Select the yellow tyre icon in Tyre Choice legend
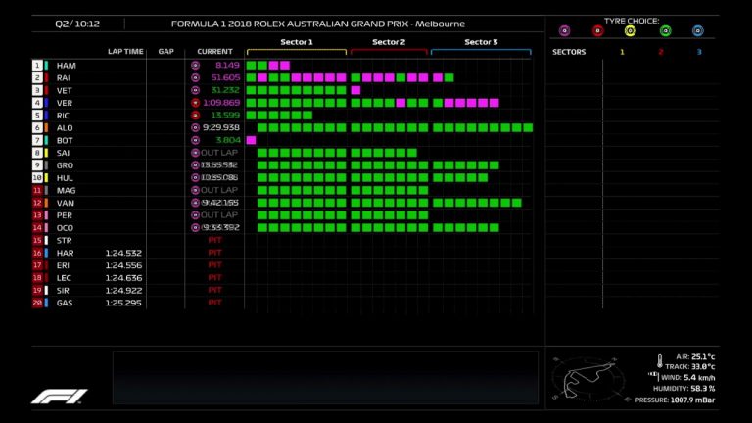Viewport: 752px width, 423px height. pos(631,31)
